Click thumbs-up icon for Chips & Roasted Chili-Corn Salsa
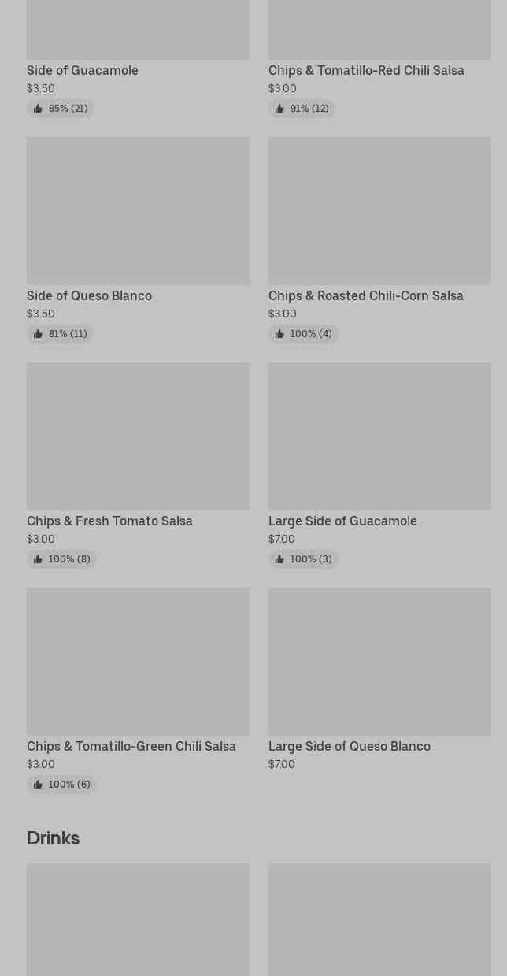This screenshot has width=507, height=976. (279, 334)
